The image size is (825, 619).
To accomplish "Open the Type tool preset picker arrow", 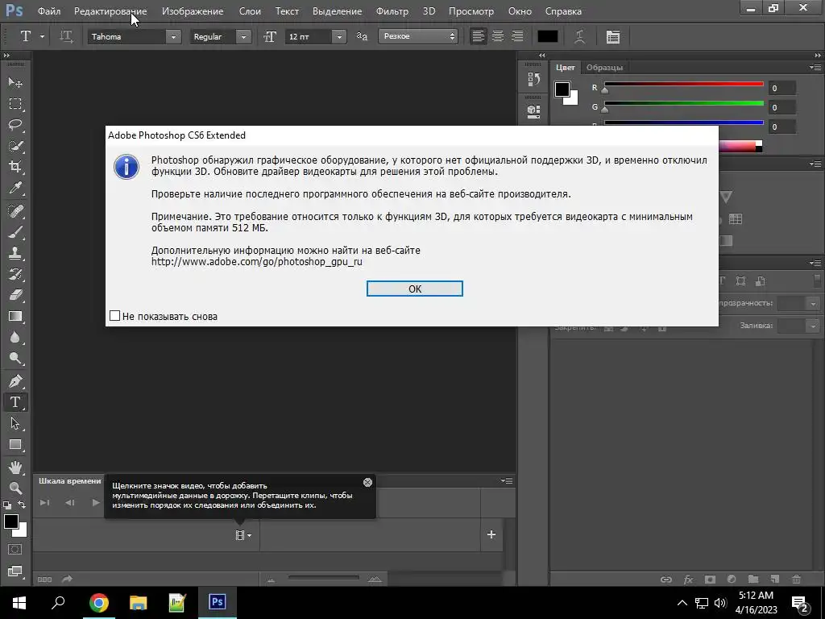I will click(x=42, y=37).
